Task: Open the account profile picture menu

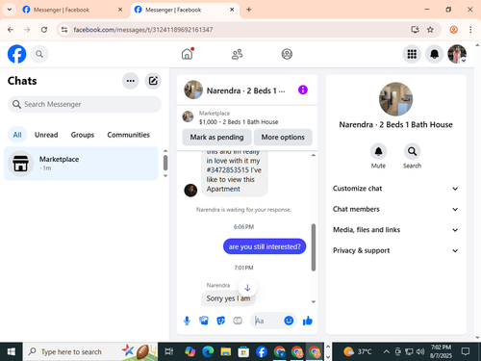Action: 457,54
